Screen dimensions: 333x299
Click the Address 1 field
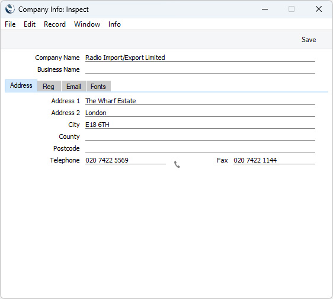point(200,101)
